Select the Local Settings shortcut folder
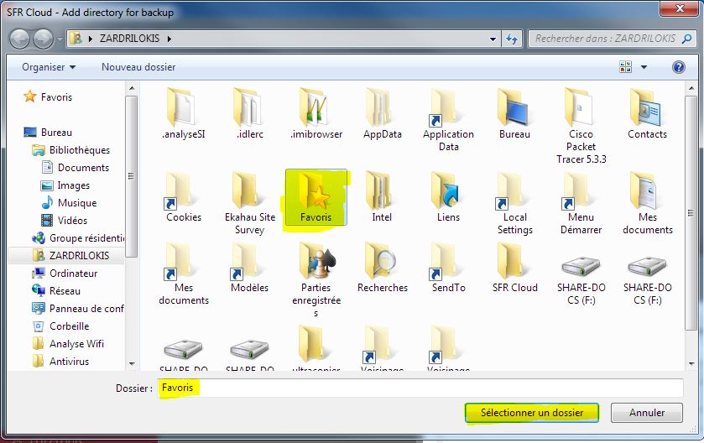 click(x=514, y=203)
